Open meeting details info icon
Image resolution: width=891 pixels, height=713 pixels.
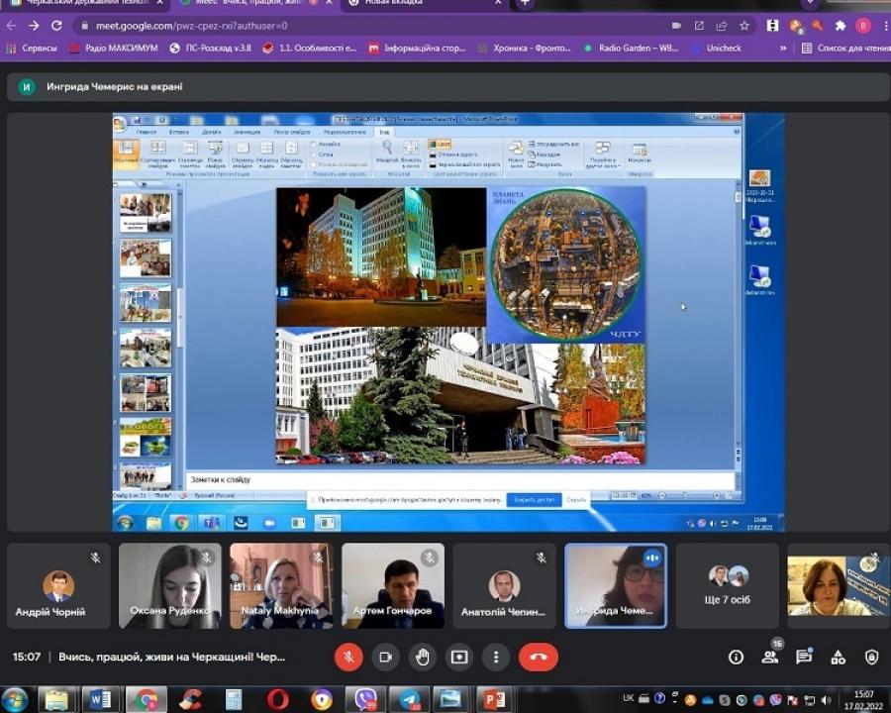coord(736,658)
